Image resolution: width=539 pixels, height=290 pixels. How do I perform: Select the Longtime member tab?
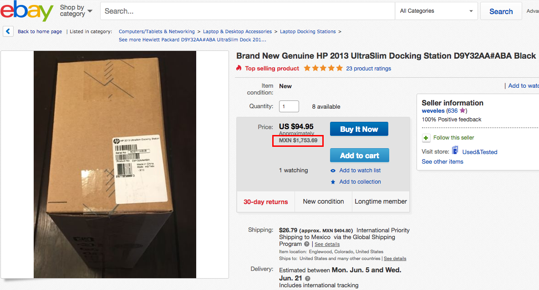click(381, 201)
